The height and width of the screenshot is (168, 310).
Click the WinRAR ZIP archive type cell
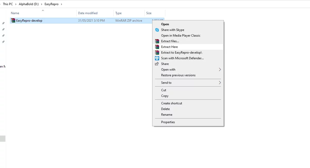tap(129, 21)
